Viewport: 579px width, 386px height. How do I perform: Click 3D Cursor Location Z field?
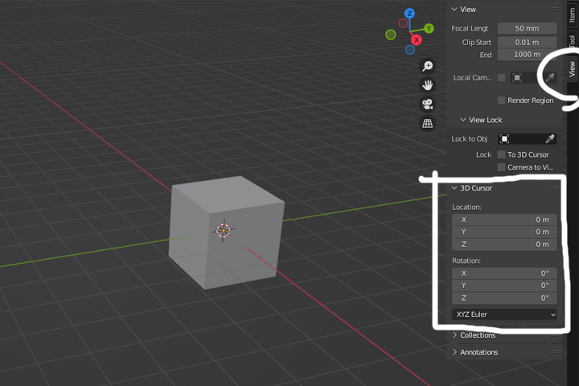point(504,244)
